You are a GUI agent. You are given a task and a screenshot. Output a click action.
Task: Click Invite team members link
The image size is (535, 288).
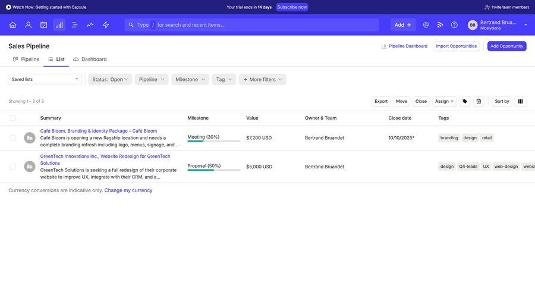(507, 7)
